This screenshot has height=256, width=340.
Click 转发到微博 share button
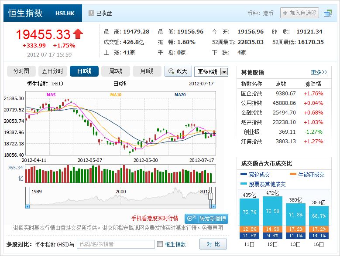click(206, 219)
